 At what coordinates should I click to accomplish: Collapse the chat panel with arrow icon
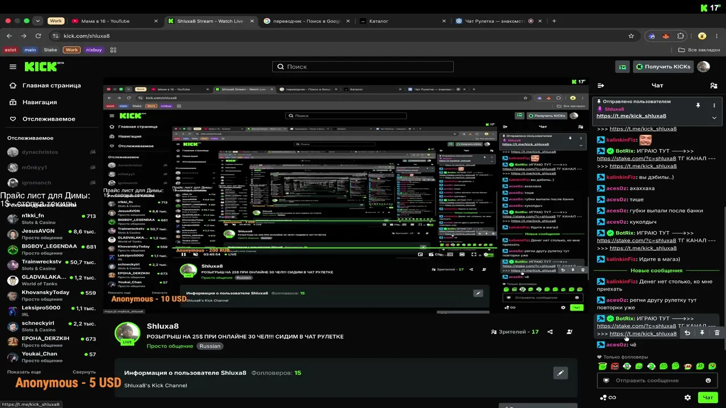click(x=601, y=86)
